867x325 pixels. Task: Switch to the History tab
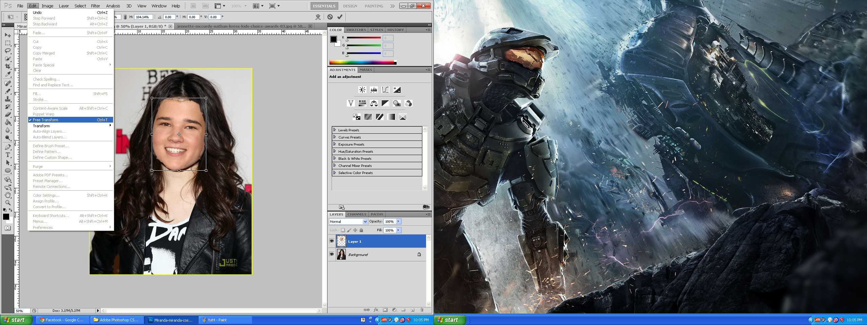[396, 30]
